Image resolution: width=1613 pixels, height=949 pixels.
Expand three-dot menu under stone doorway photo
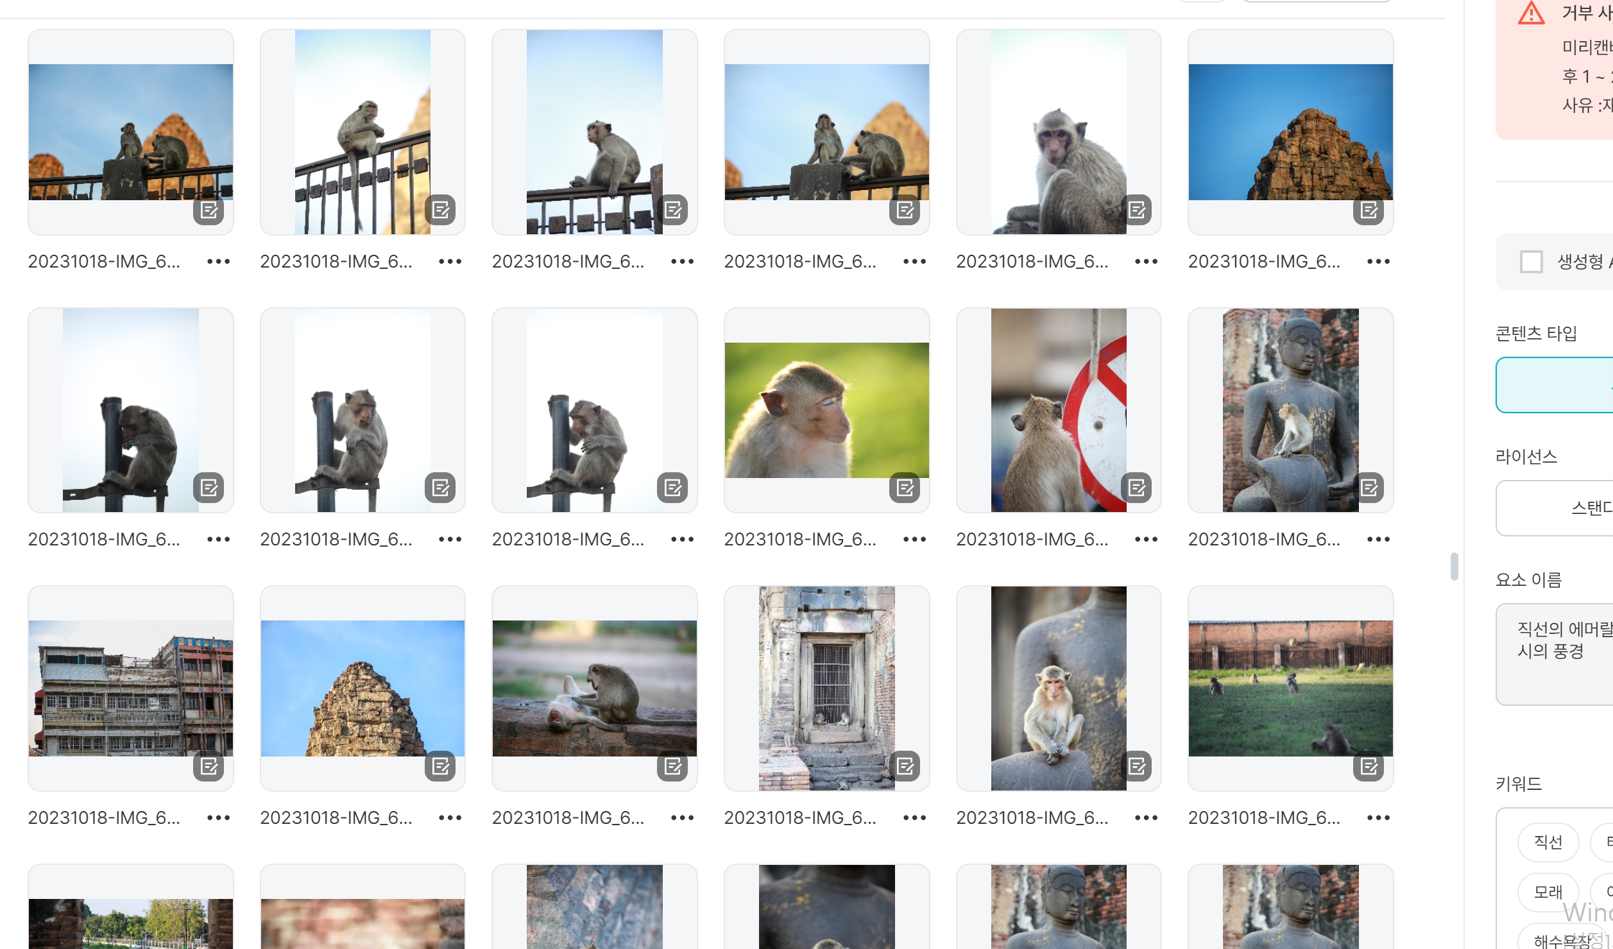(915, 818)
